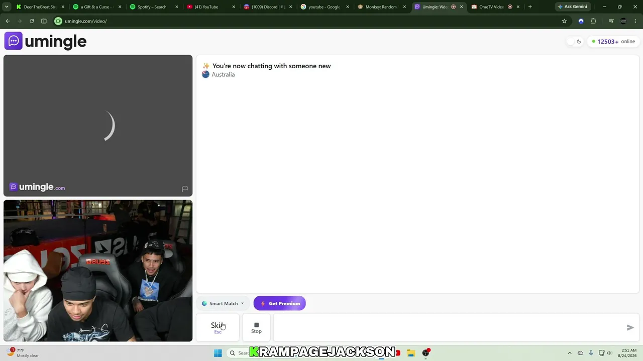Click the microphone tray icon
This screenshot has width=643, height=361.
click(591, 353)
